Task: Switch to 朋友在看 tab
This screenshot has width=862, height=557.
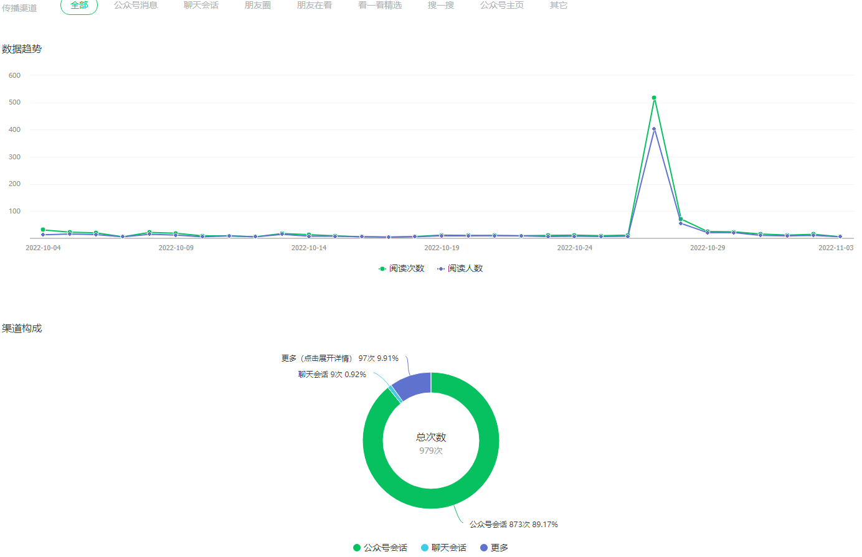Action: 315,5
